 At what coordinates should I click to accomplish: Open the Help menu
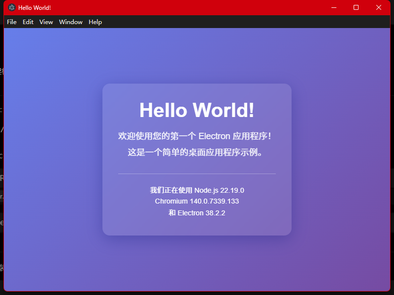(95, 22)
